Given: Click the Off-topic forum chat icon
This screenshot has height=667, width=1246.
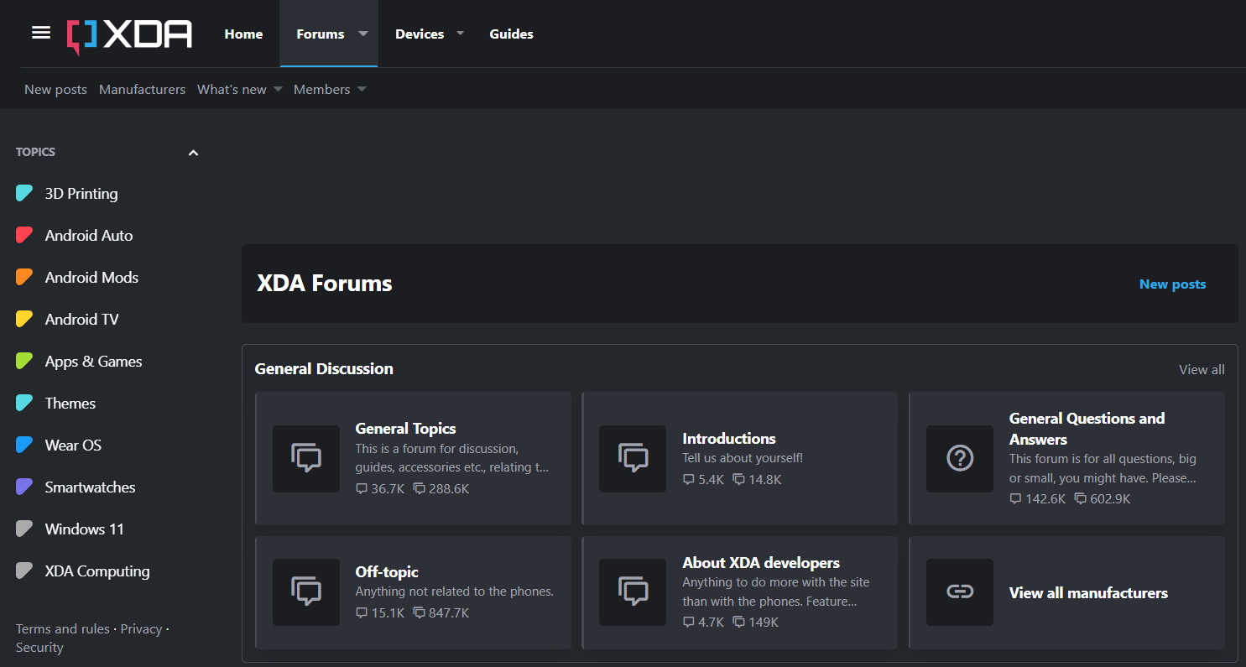Looking at the screenshot, I should tap(306, 592).
